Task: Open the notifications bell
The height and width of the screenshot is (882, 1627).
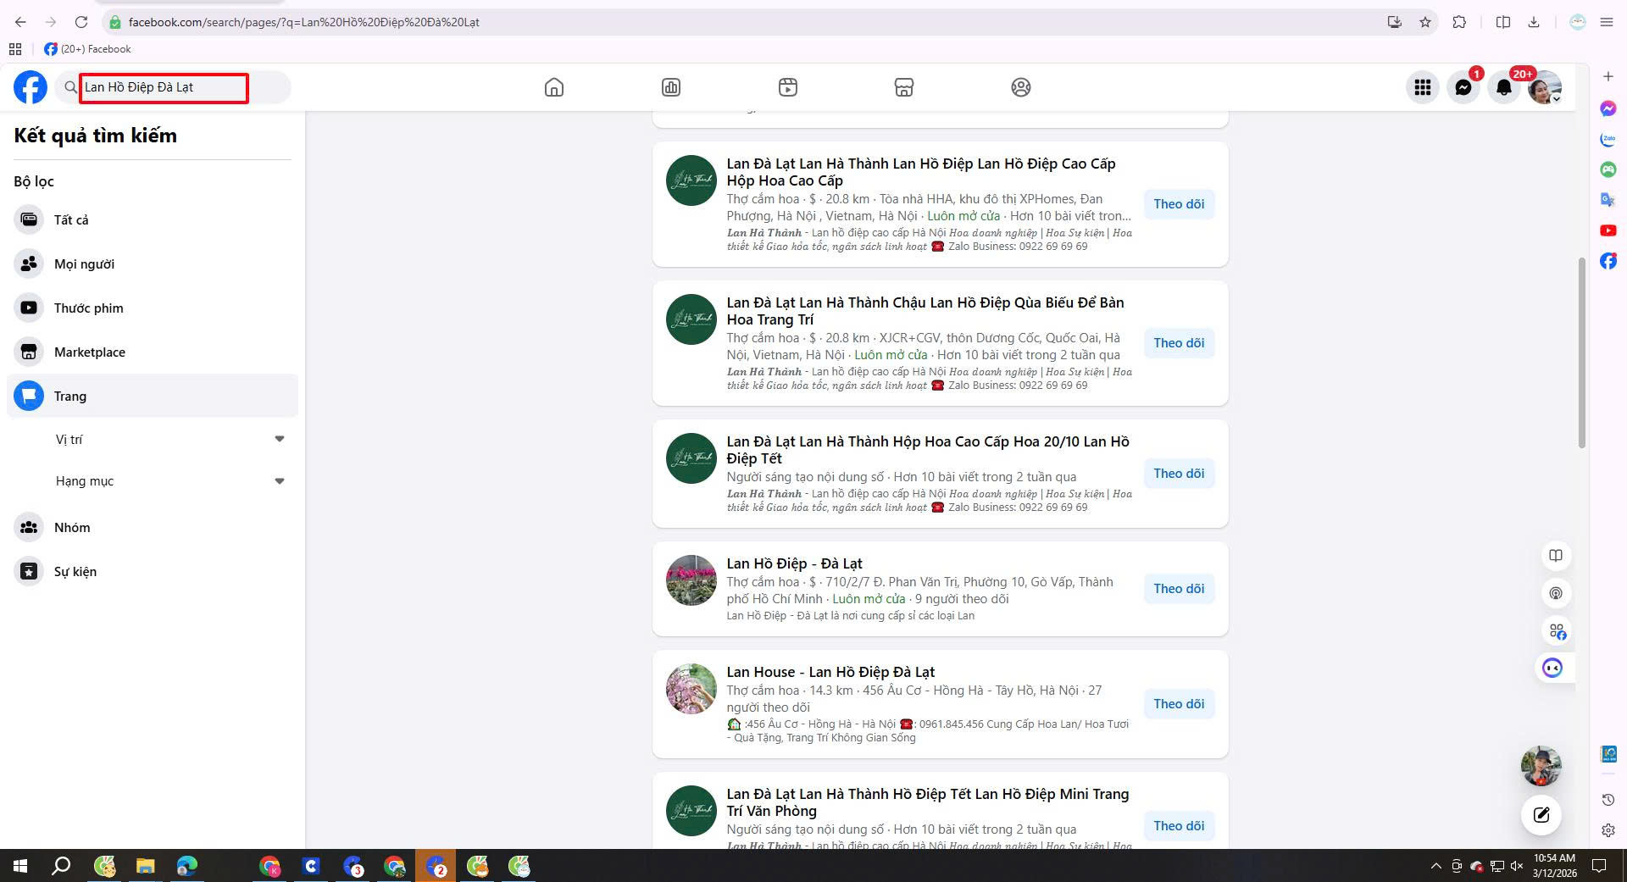Action: point(1504,87)
